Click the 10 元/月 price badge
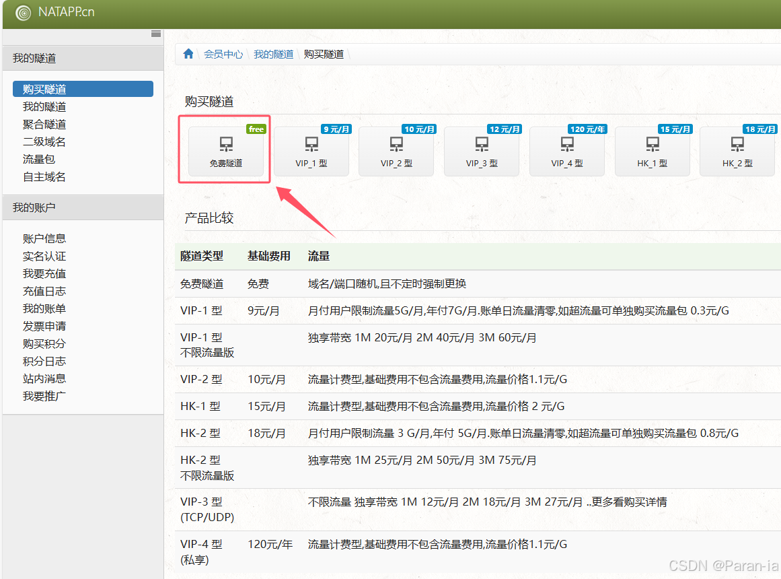This screenshot has width=781, height=579. [419, 129]
